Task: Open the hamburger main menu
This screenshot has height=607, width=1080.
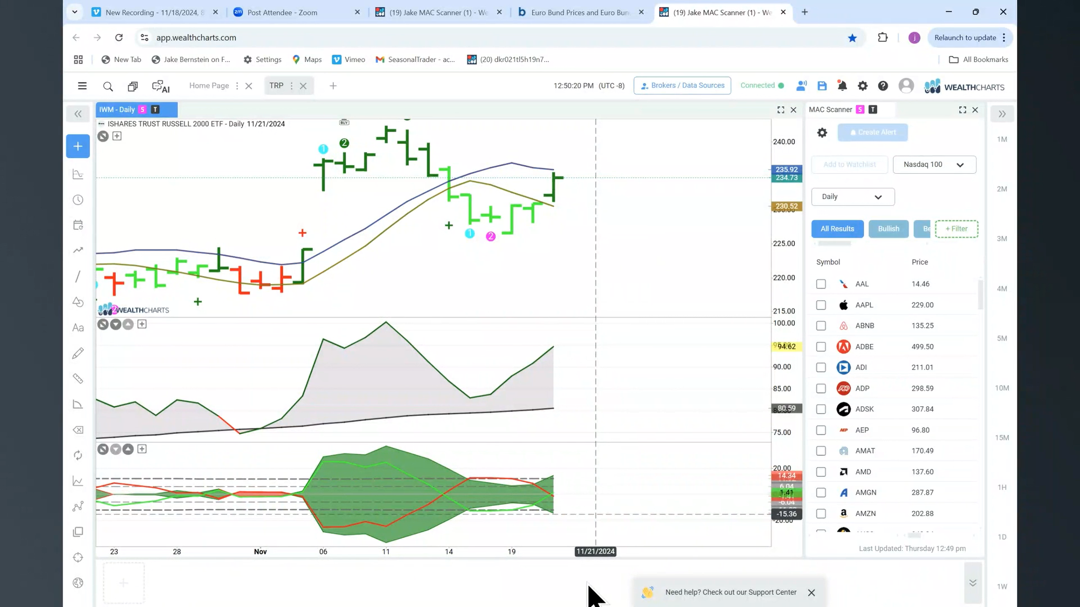Action: [82, 86]
